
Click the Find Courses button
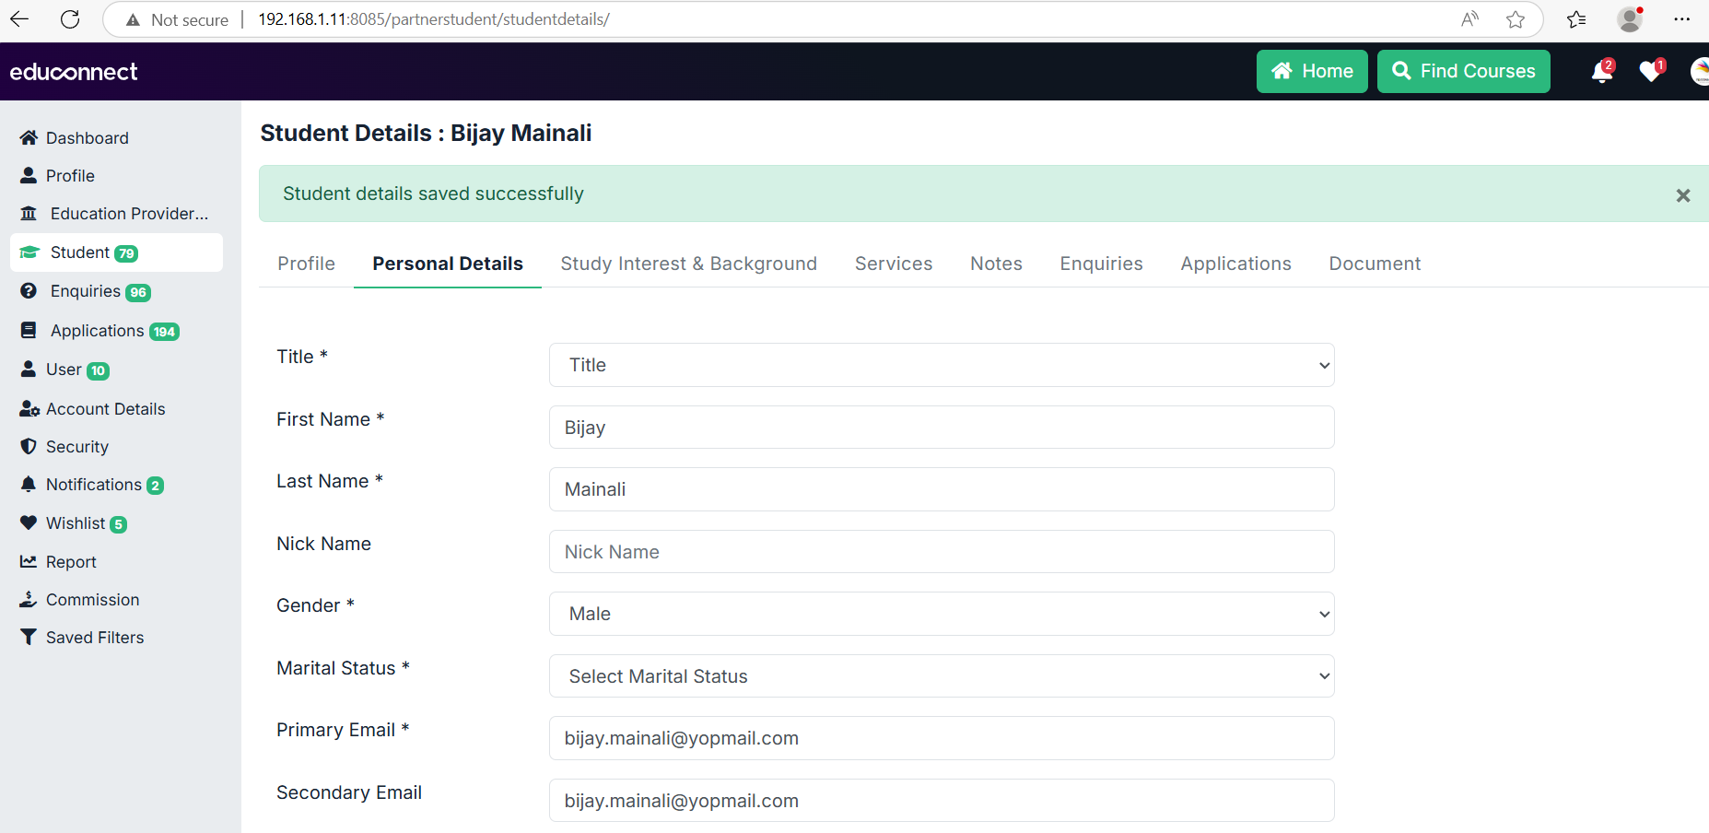[x=1463, y=72]
